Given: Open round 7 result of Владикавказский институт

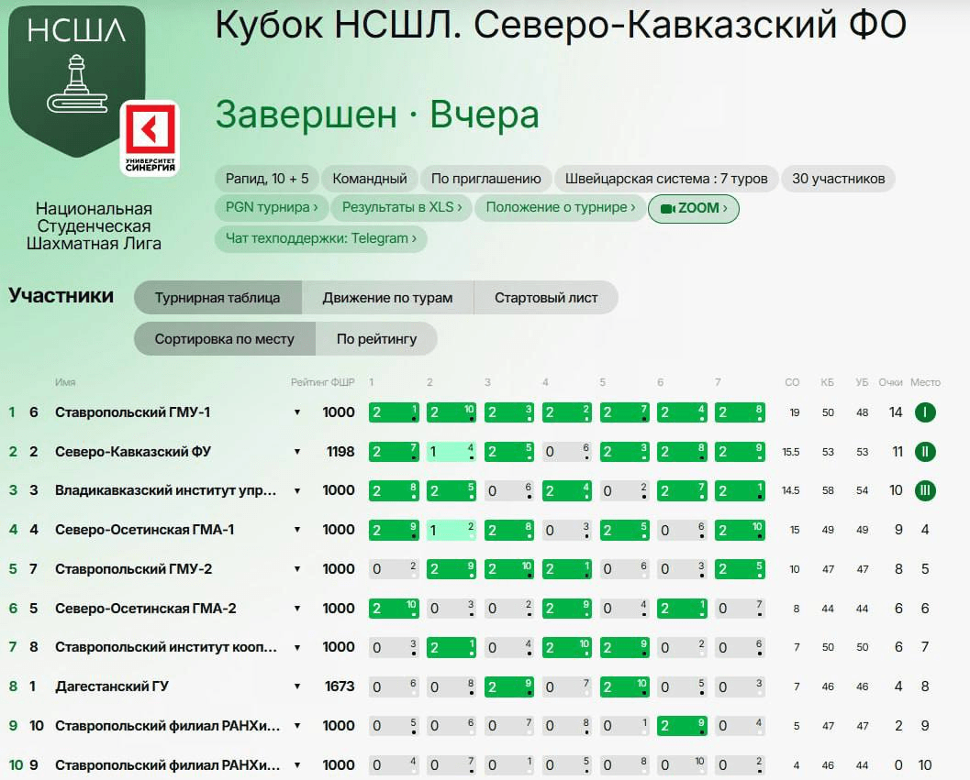Looking at the screenshot, I should point(740,490).
